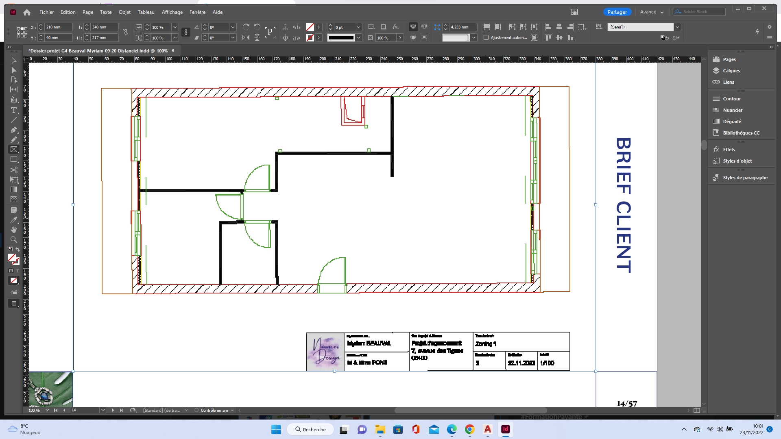This screenshot has width=781, height=439.
Task: Open the Tableau menu
Action: pos(146,12)
